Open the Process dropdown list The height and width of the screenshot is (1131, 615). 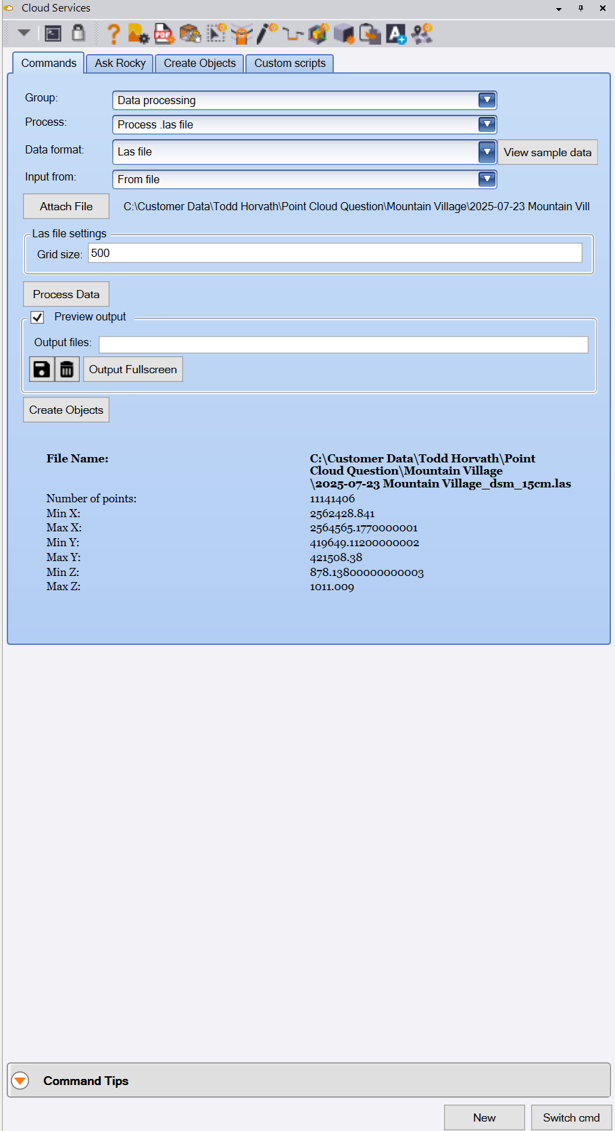(x=487, y=124)
